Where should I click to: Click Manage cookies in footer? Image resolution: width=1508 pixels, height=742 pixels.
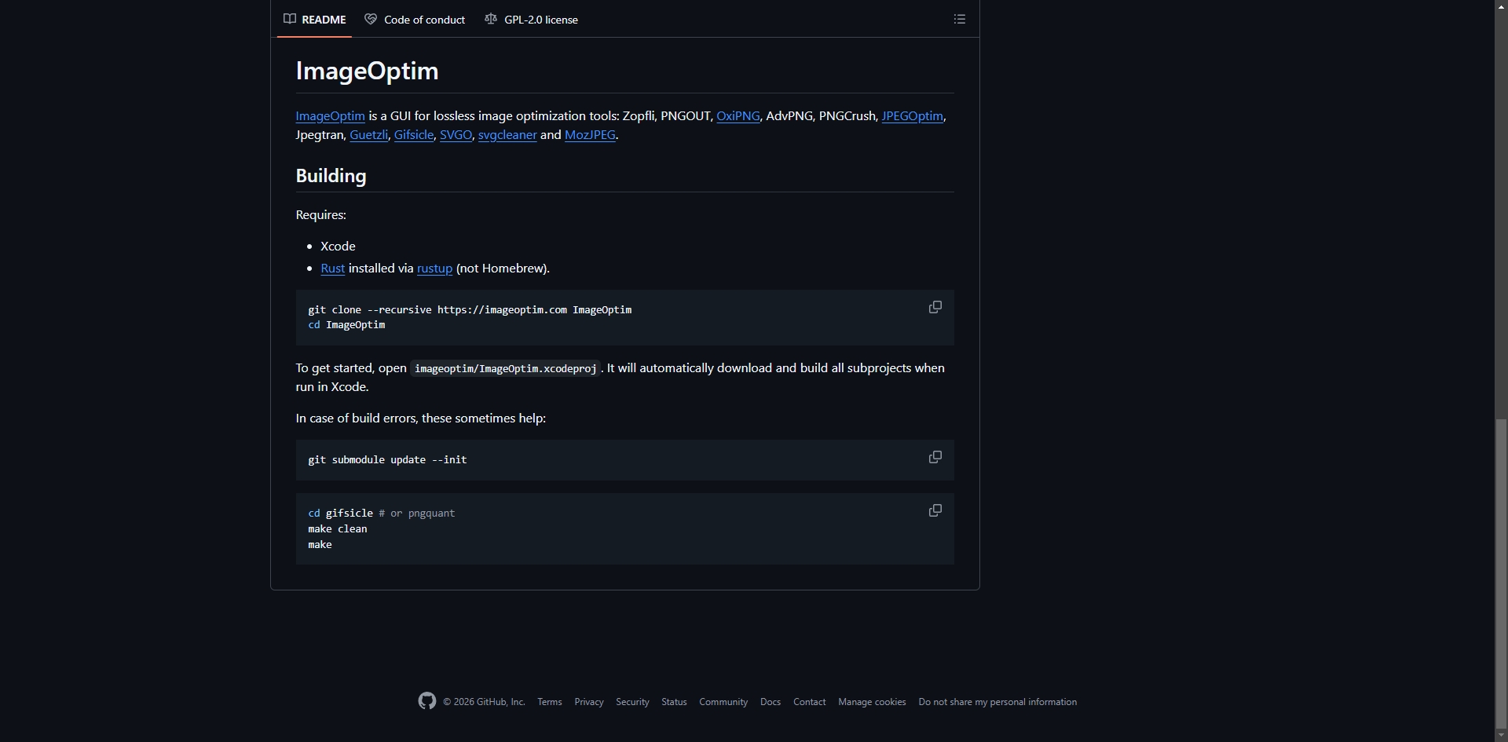(872, 702)
